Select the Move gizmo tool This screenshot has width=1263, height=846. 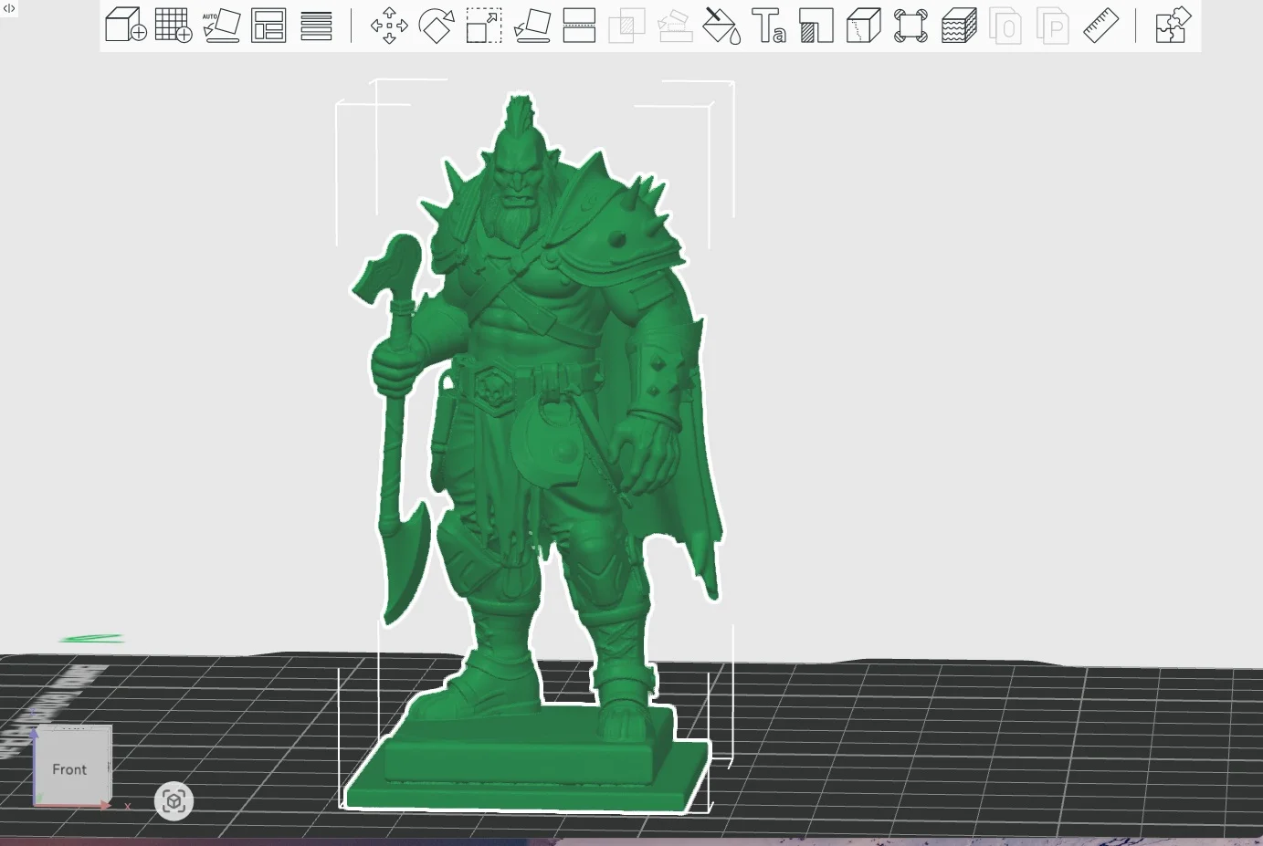click(x=389, y=25)
